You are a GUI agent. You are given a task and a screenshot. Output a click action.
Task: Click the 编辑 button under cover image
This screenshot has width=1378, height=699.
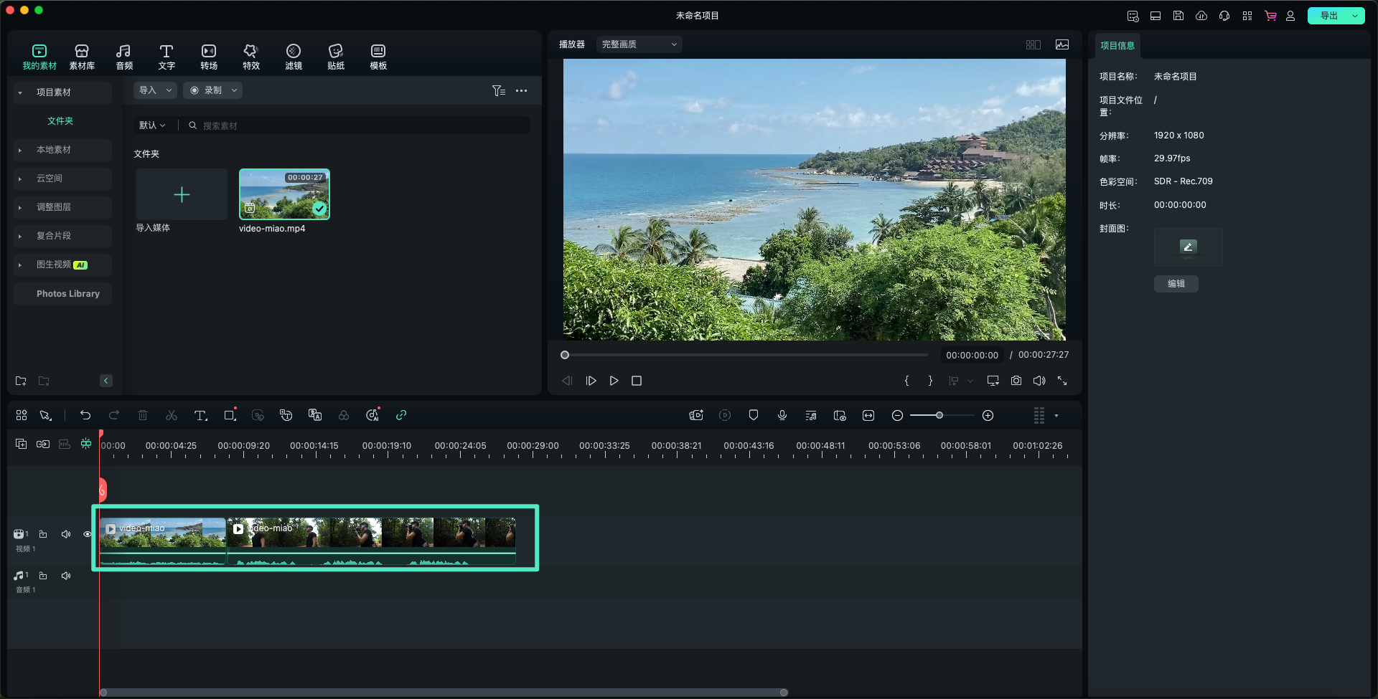tap(1176, 284)
